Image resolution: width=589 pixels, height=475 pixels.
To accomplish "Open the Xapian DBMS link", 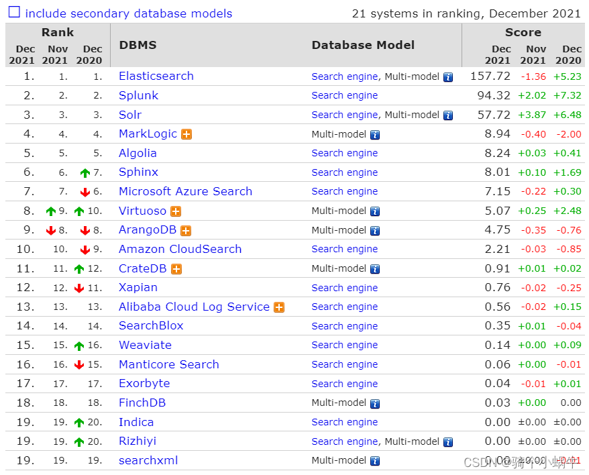I will coord(138,287).
